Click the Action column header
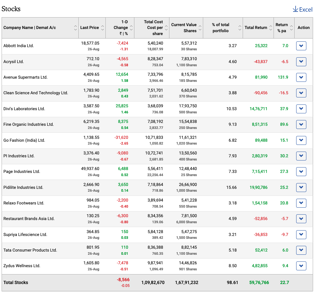Viewport: 314px width, 292px height. tap(303, 28)
